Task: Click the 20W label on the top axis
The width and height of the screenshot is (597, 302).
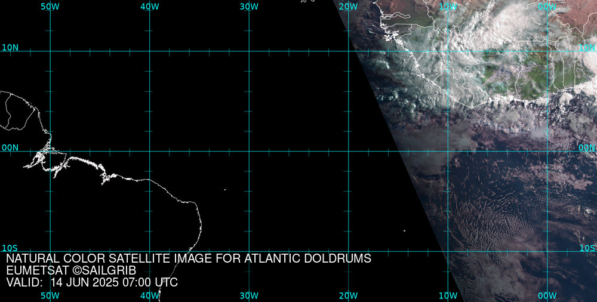Action: coord(349,7)
